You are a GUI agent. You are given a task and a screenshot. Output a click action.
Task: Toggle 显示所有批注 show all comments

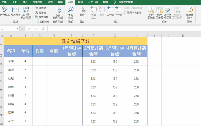point(132,13)
